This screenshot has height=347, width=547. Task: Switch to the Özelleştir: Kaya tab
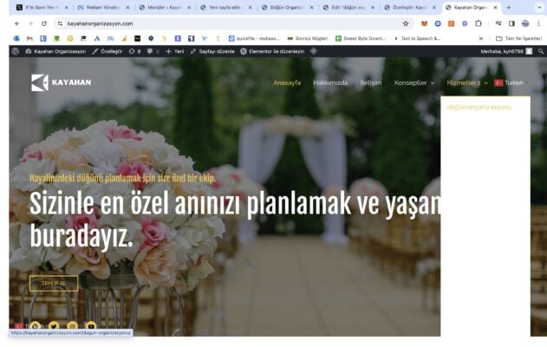(x=409, y=7)
